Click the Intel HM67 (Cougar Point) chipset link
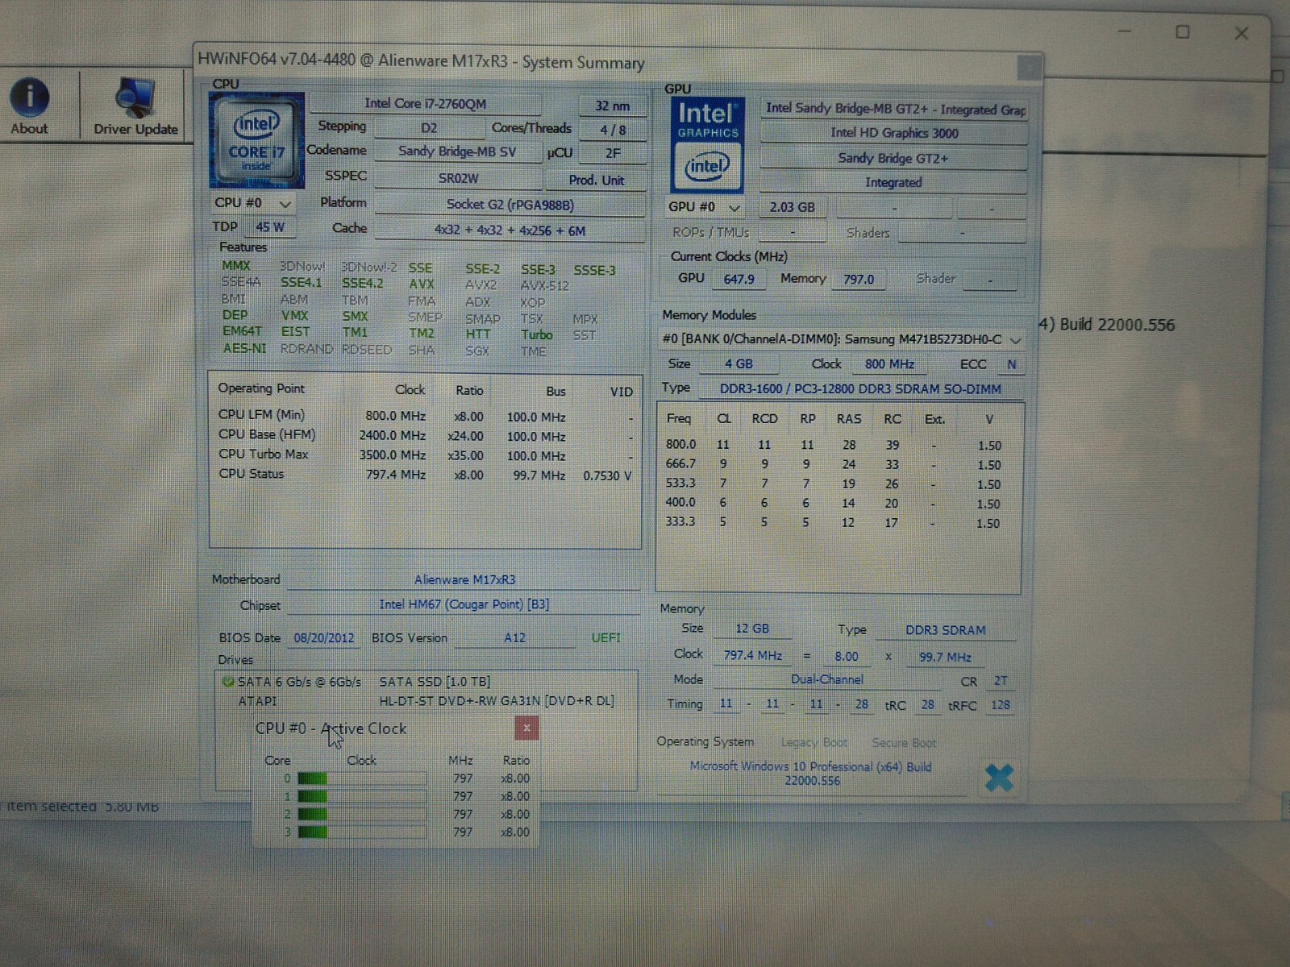The height and width of the screenshot is (967, 1290). coord(464,604)
